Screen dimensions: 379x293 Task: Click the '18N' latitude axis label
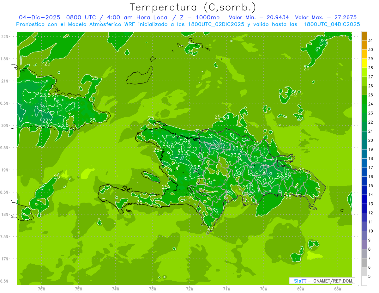point(4,214)
